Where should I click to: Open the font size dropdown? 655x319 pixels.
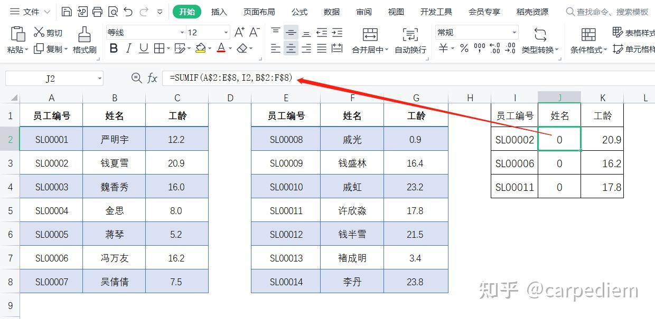(x=226, y=33)
